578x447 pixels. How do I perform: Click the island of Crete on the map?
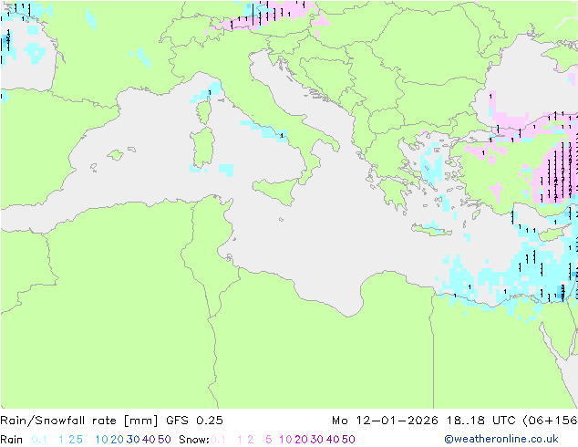pos(431,230)
